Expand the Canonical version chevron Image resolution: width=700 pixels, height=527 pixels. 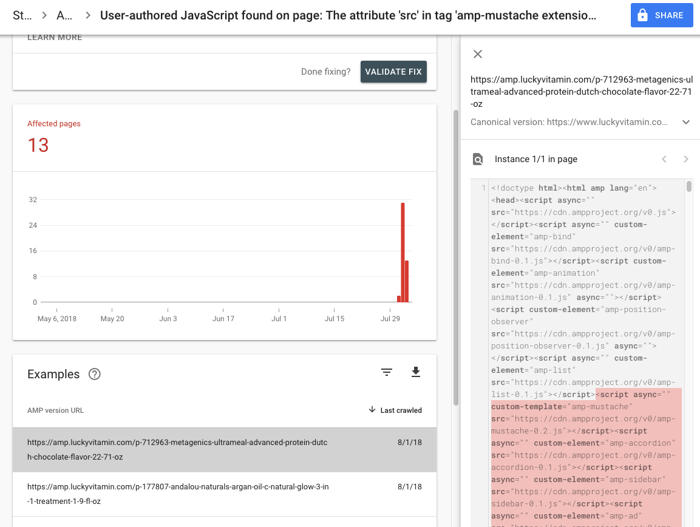click(x=685, y=122)
